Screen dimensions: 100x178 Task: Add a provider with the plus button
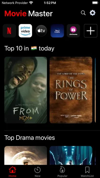tap(91, 31)
